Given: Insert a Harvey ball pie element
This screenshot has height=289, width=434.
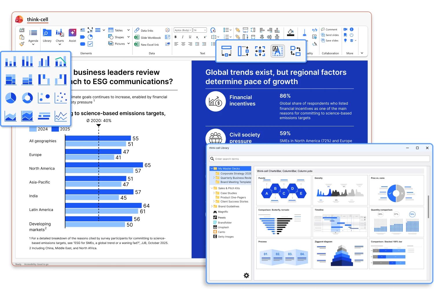Looking at the screenshot, I should click(90, 37).
